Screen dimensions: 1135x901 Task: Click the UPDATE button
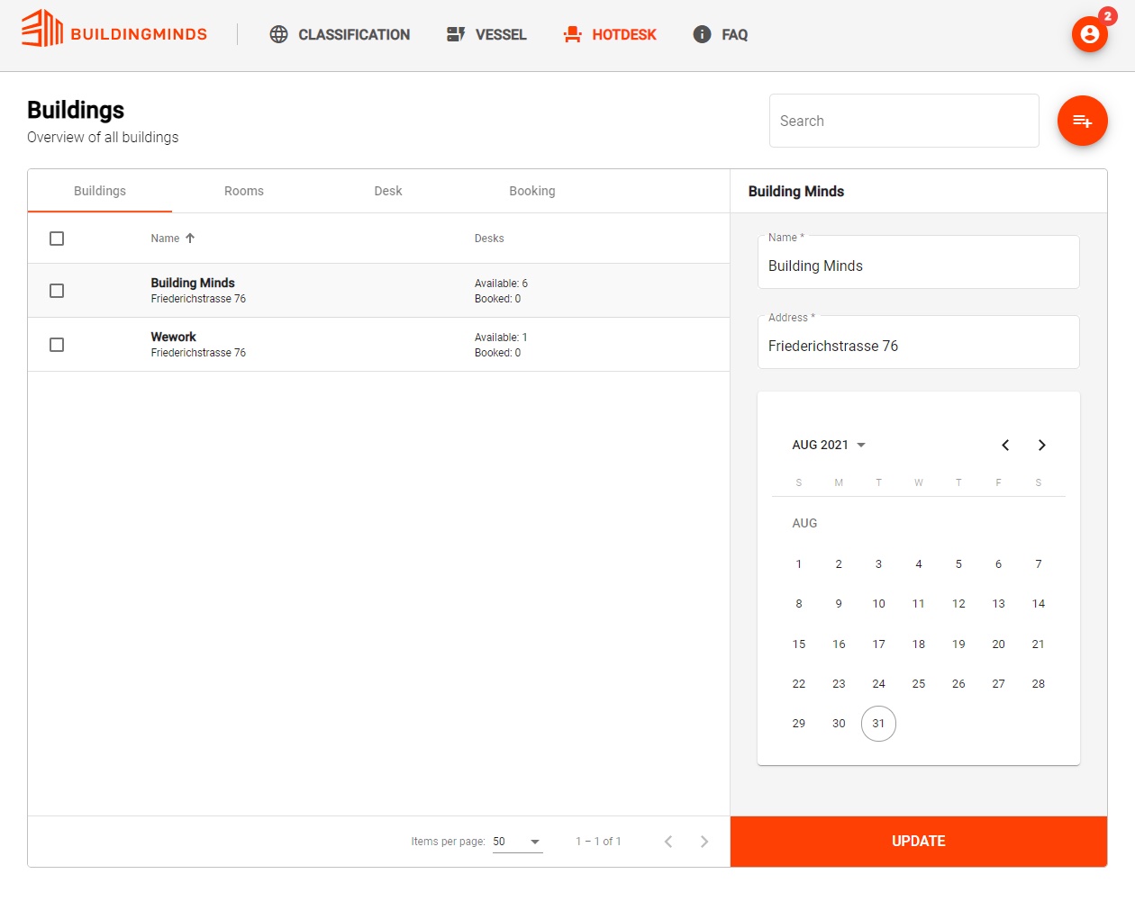point(919,842)
